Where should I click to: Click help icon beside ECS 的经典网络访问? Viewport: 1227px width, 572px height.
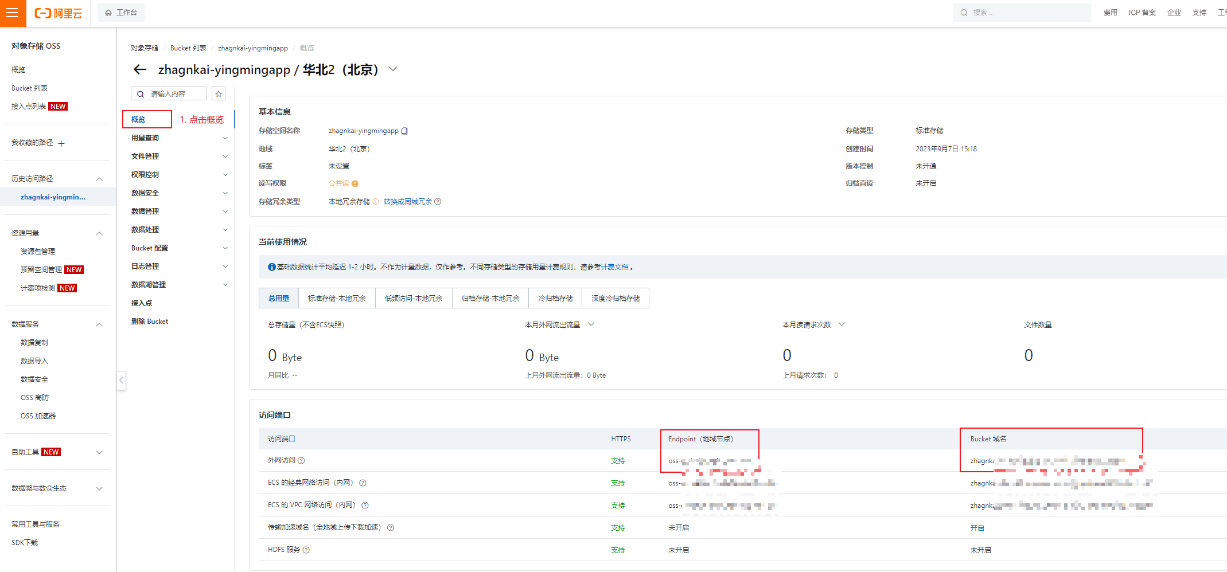click(x=363, y=483)
